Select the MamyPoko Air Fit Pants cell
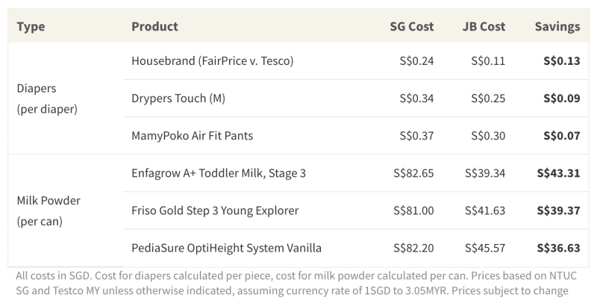 click(x=192, y=136)
